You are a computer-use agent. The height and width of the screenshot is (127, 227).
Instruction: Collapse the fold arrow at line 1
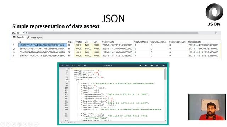click(x=69, y=68)
